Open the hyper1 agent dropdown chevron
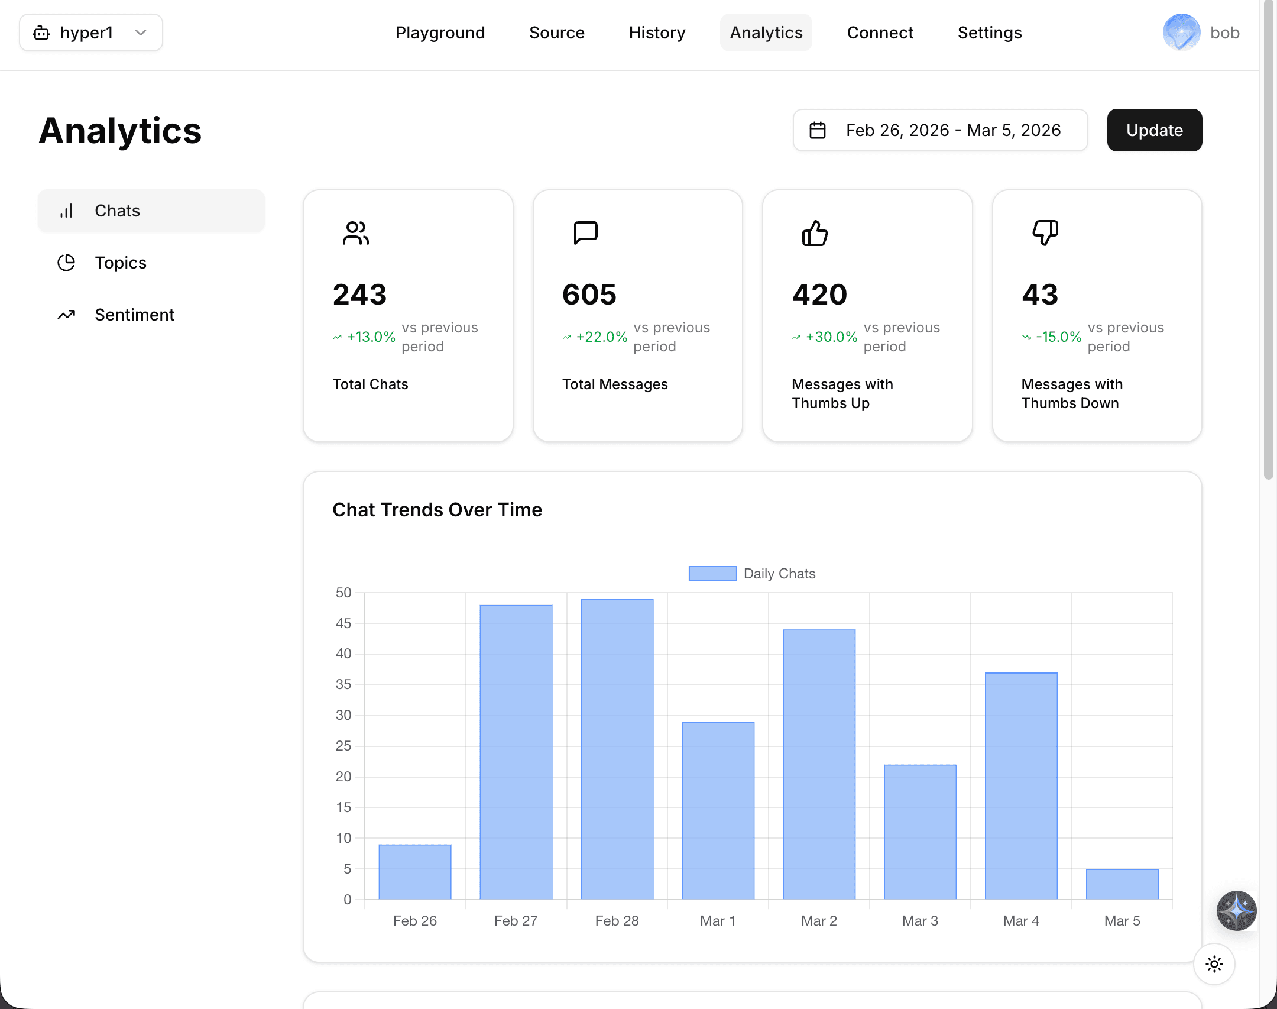This screenshot has height=1009, width=1277. [141, 33]
